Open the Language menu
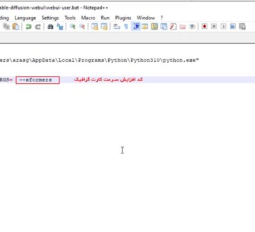 pyautogui.click(x=25, y=18)
